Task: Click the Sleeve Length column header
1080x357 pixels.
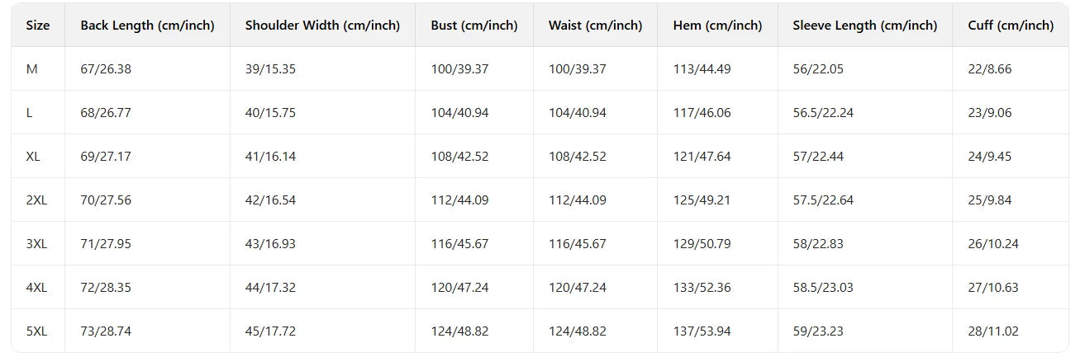Action: point(864,26)
